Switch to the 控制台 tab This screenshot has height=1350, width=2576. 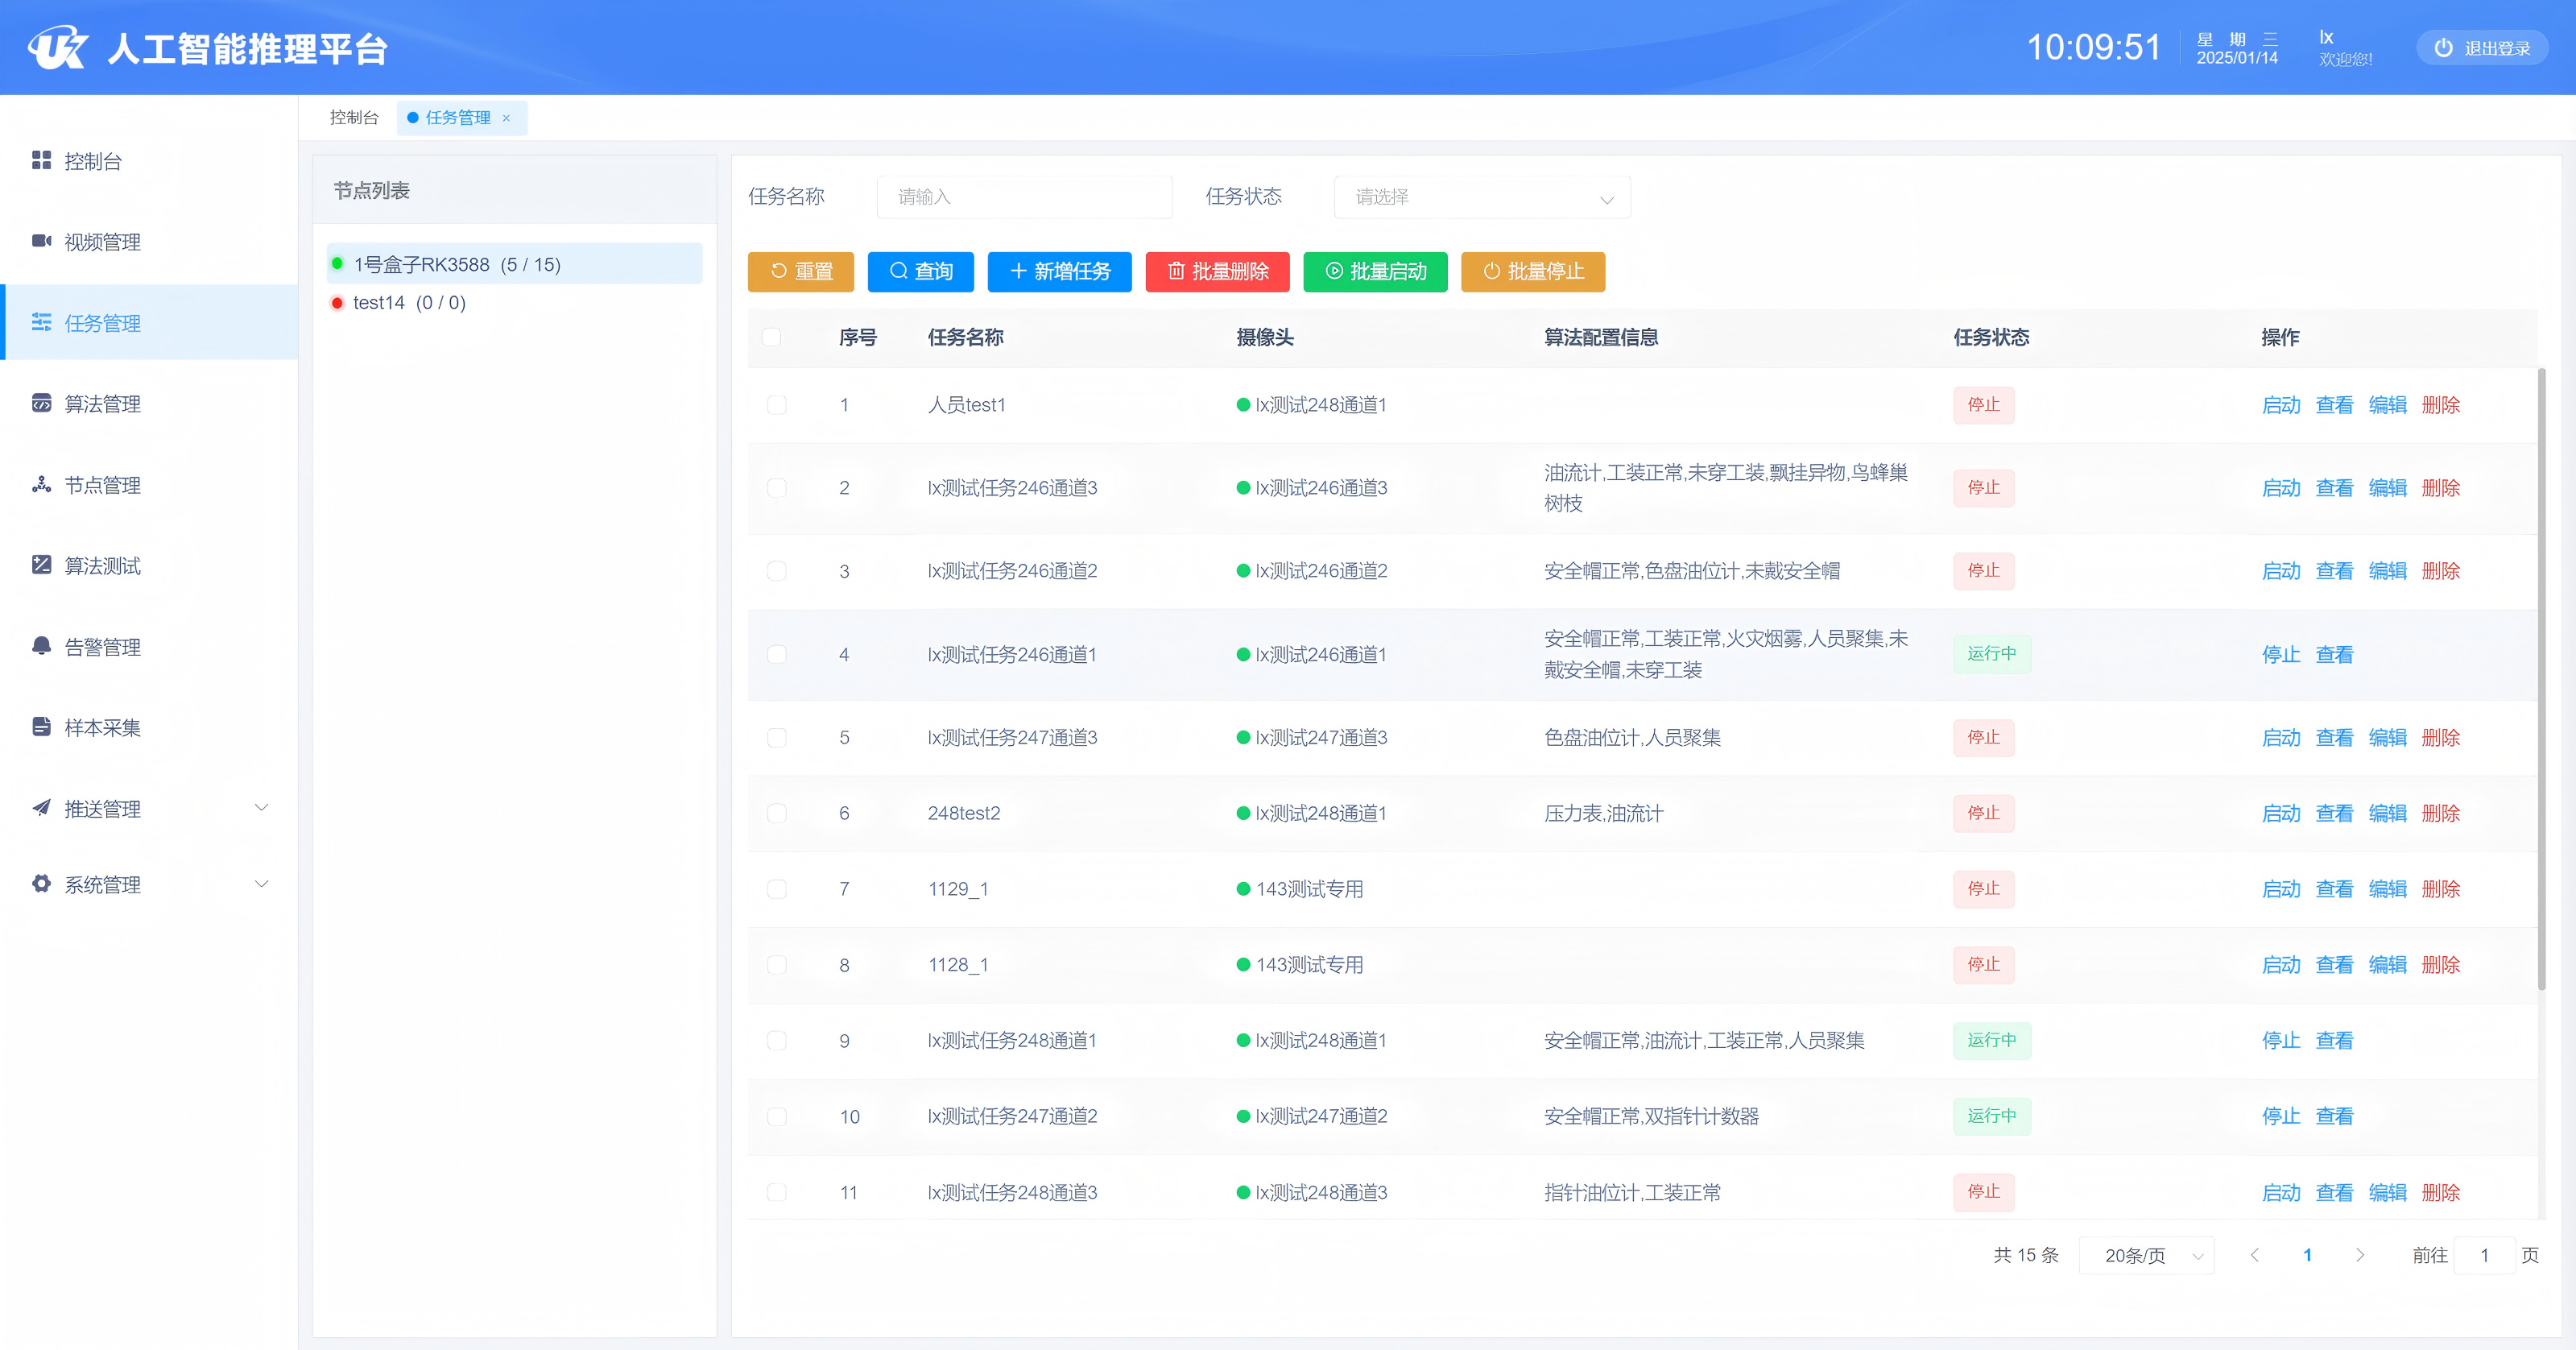[354, 118]
